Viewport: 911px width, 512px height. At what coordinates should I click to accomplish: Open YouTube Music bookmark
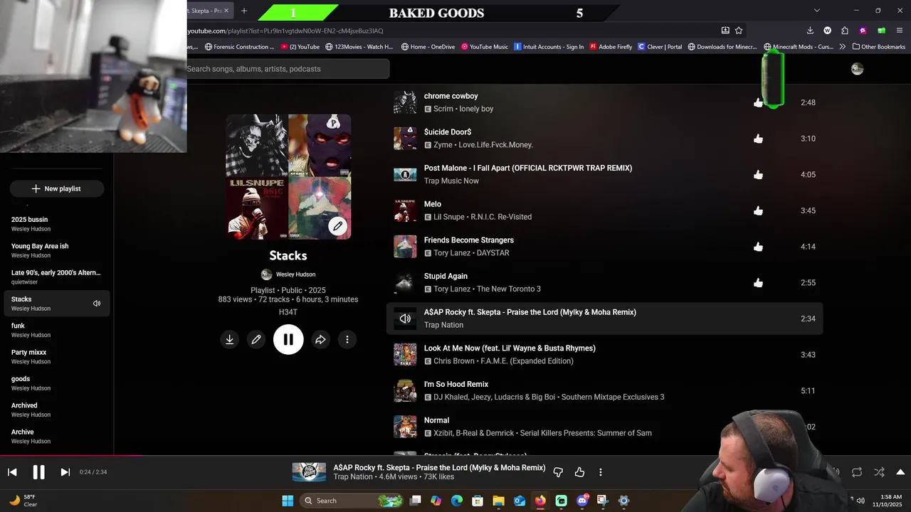click(485, 47)
